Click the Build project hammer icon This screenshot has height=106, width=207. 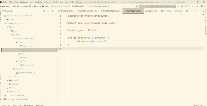click(137, 6)
